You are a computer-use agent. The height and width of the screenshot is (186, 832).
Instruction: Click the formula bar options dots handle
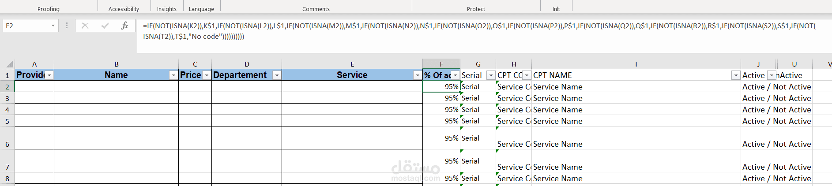(x=67, y=26)
